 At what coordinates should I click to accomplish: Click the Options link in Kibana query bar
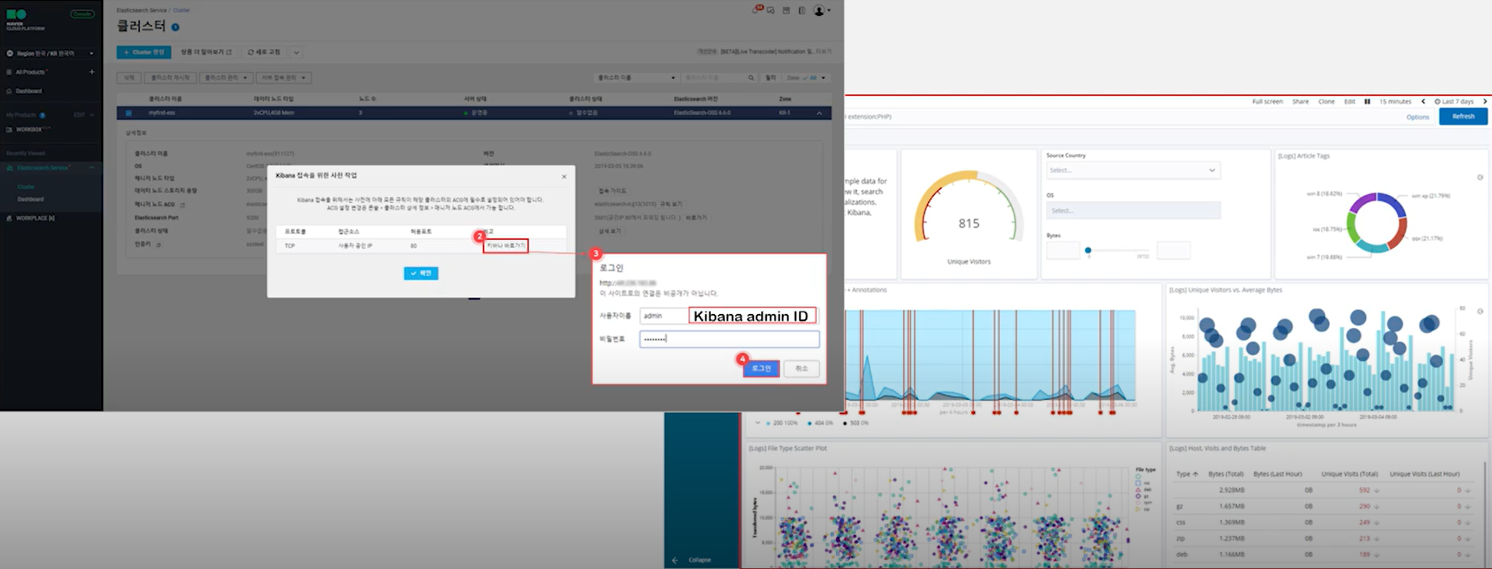coord(1417,117)
